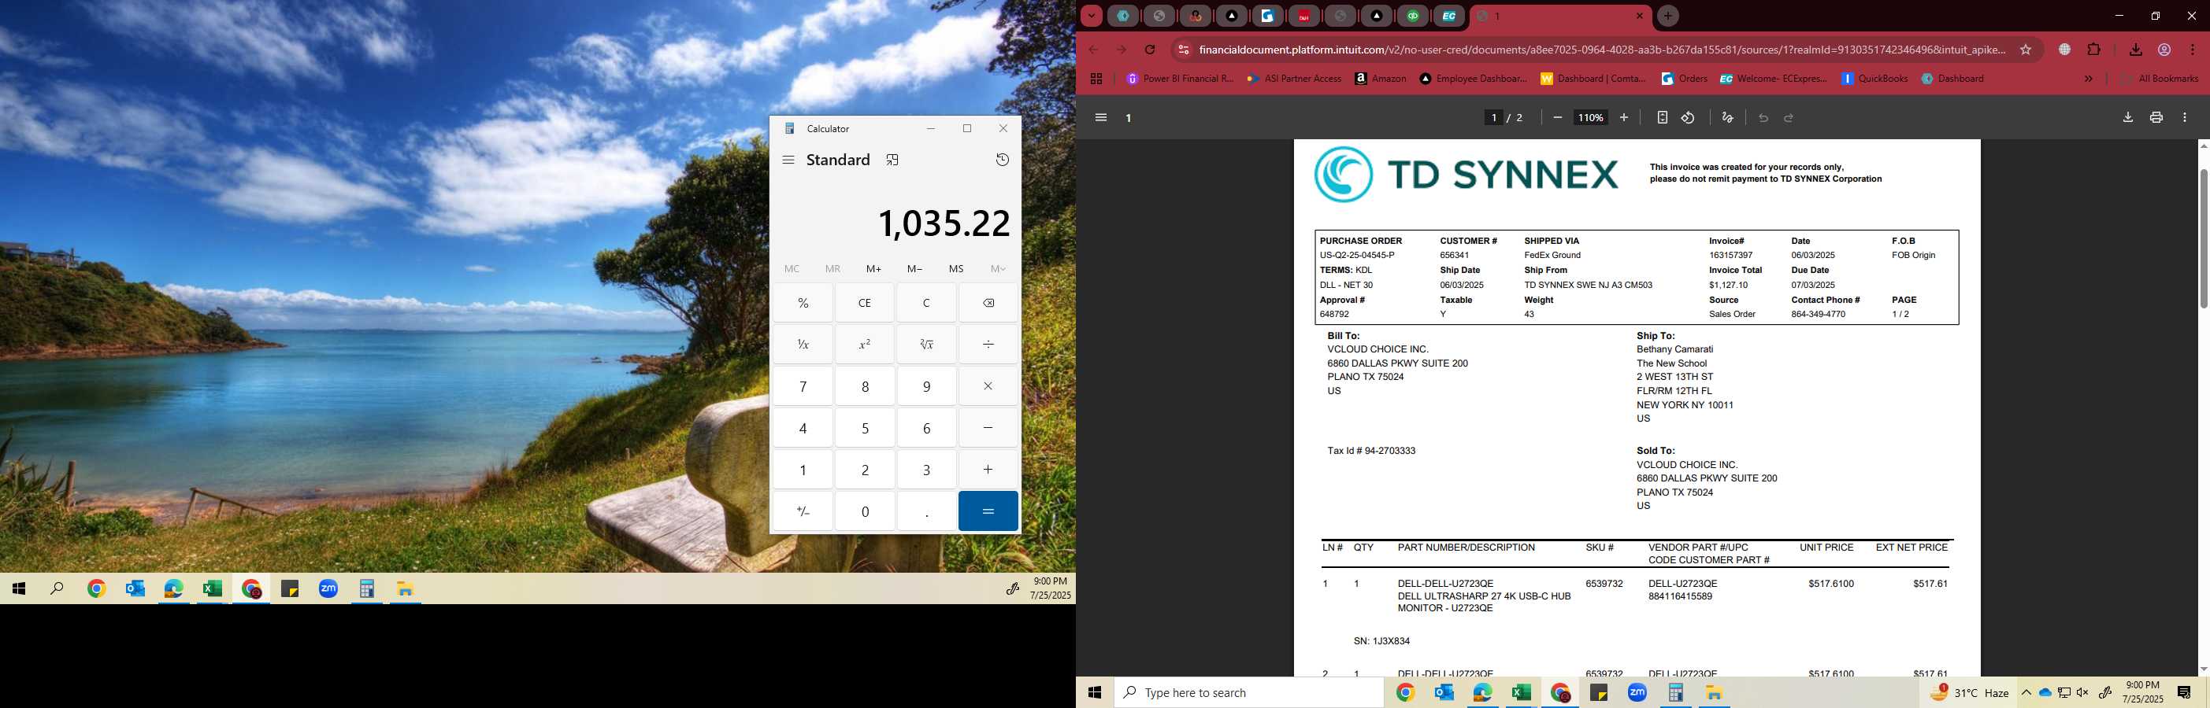This screenshot has width=2210, height=708.
Task: Click the decimal point key
Action: tap(926, 511)
